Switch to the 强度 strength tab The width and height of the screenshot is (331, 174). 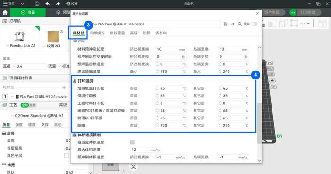coord(19,125)
